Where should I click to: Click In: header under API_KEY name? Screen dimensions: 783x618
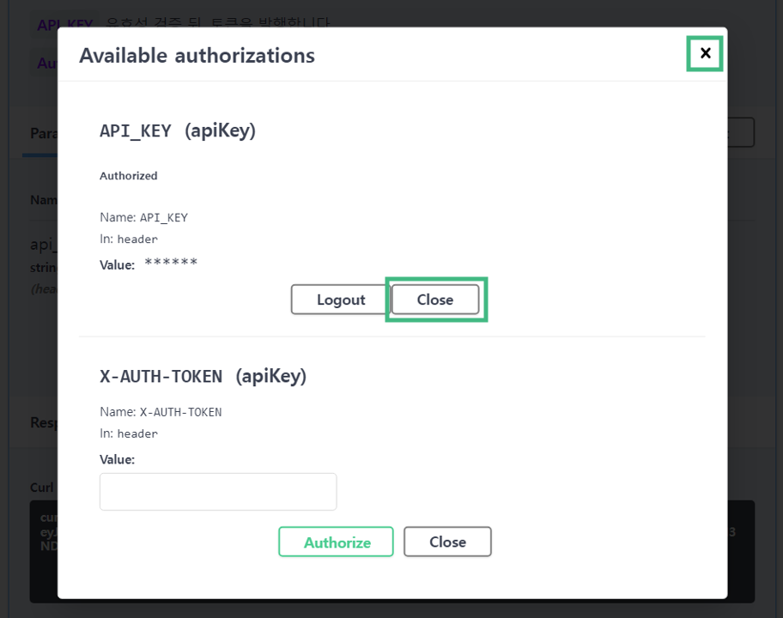(x=129, y=239)
